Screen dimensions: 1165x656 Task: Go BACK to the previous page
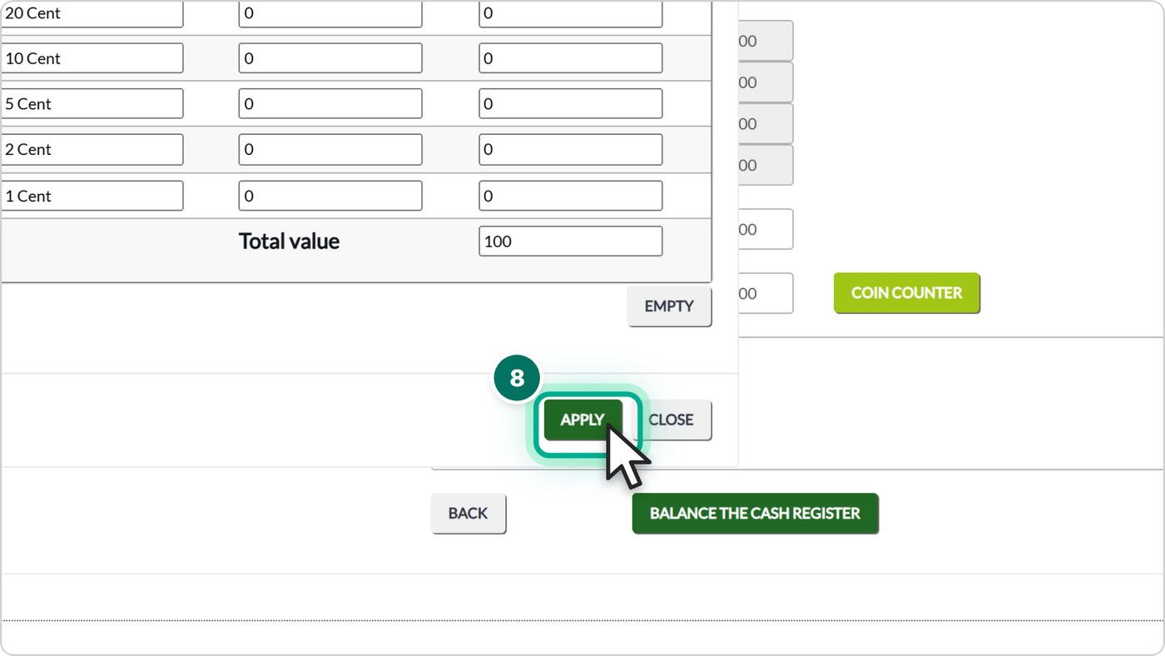(468, 513)
